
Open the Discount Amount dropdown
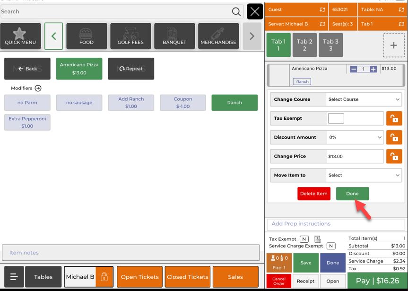click(355, 137)
